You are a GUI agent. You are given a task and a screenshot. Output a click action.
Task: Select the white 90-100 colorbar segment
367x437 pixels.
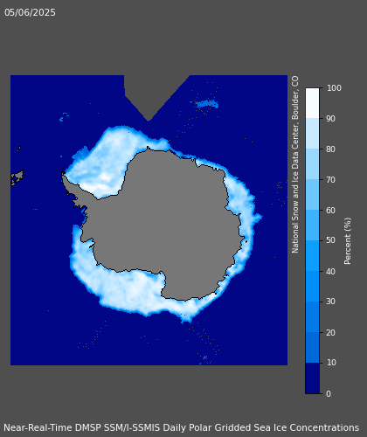tap(312, 103)
